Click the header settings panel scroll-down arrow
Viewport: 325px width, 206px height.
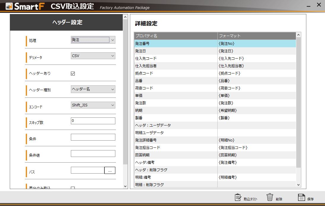[125, 186]
